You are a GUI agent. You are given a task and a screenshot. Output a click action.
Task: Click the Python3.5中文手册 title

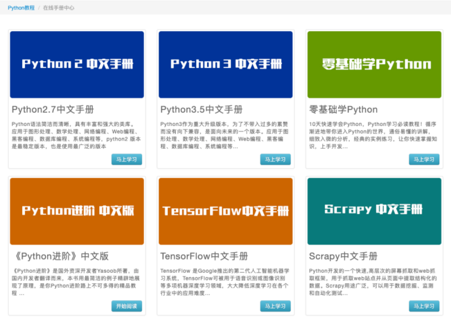tap(202, 110)
